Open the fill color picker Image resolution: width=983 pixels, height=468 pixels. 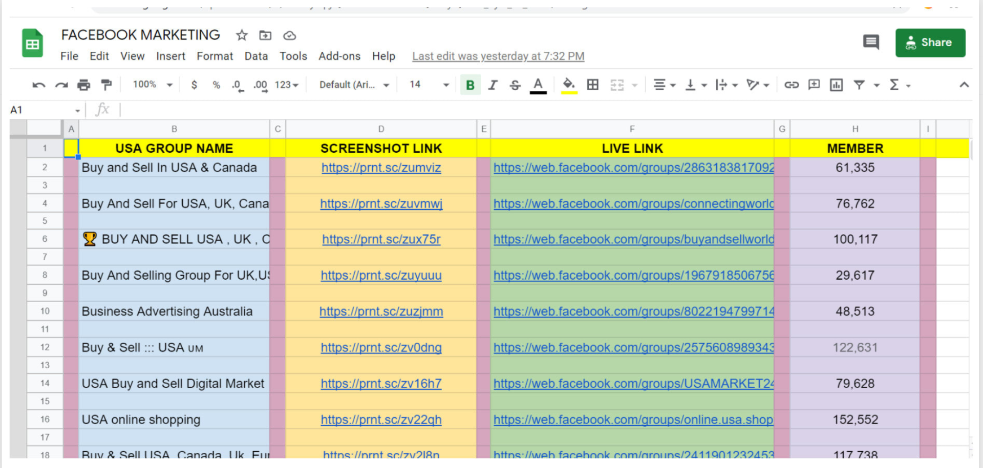click(569, 85)
